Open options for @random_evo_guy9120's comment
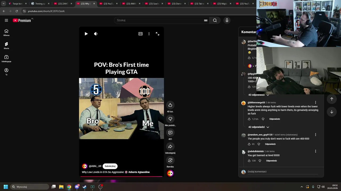Screen dimensions: 341x191 point(315,135)
